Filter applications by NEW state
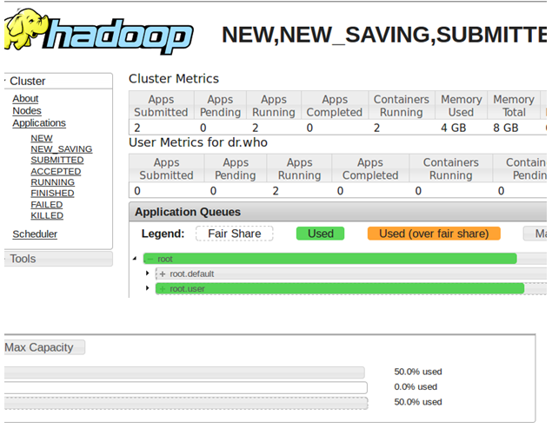The height and width of the screenshot is (428, 552). tap(42, 138)
